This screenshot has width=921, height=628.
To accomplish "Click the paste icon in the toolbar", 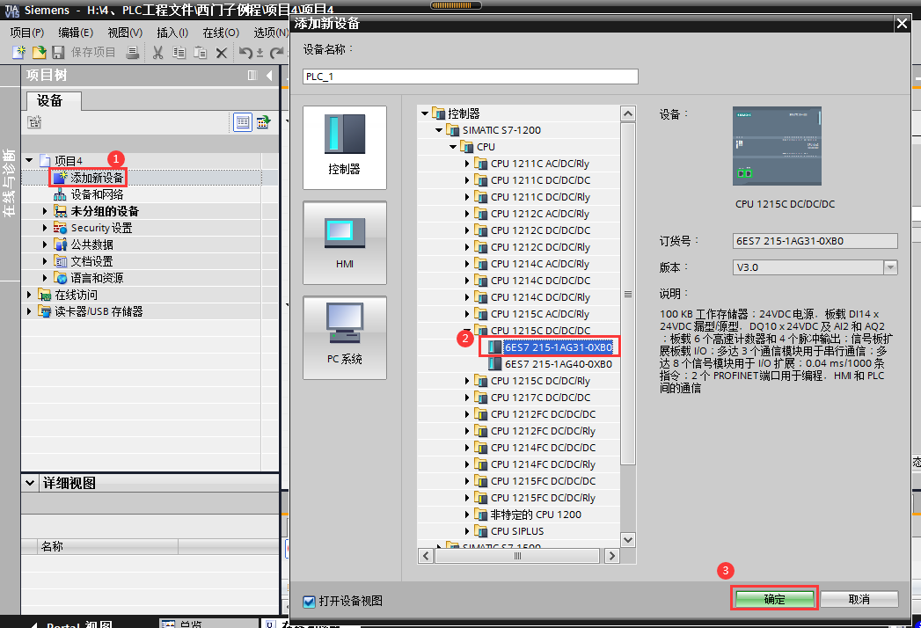I will point(201,52).
